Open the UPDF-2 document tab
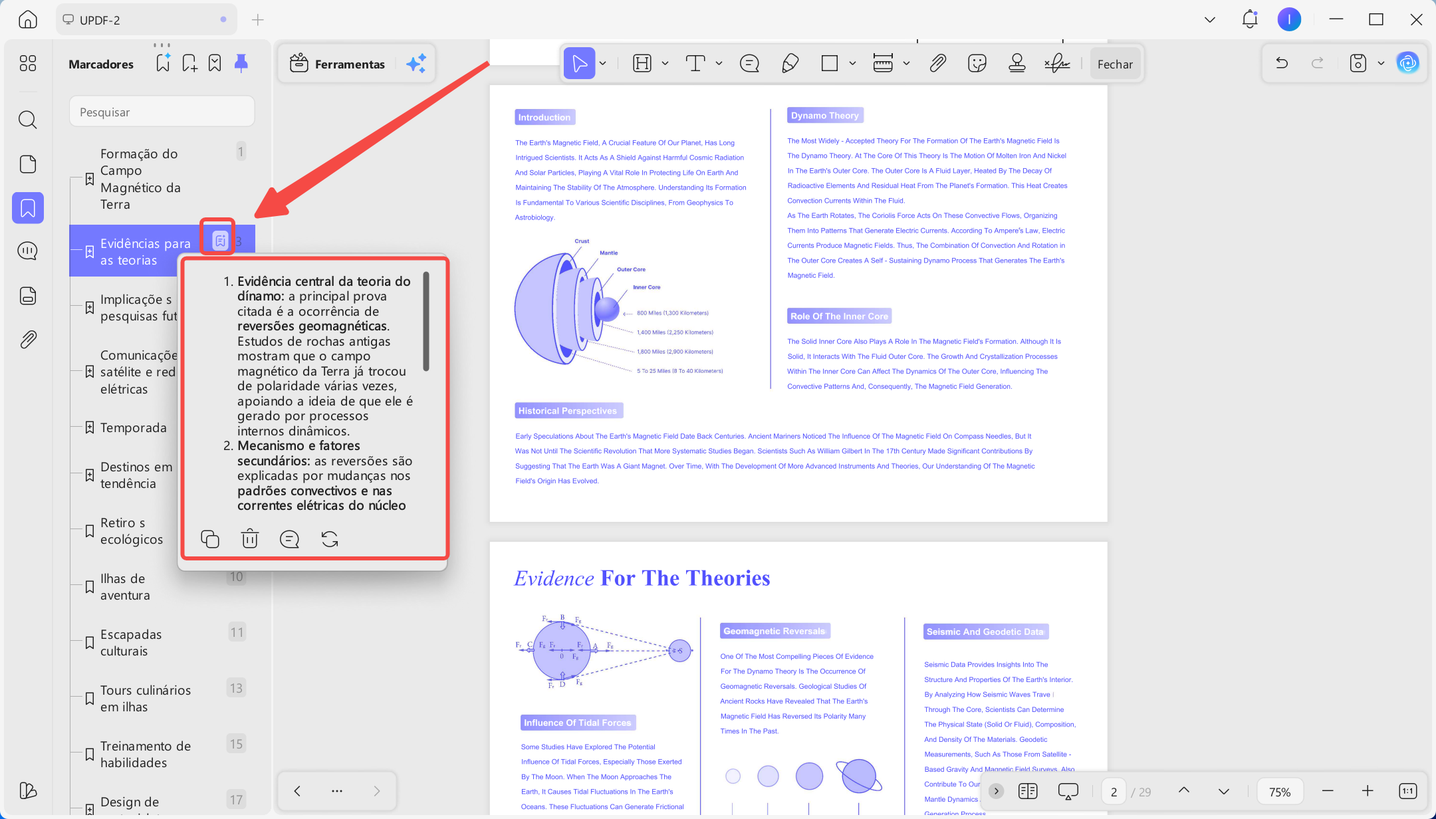 point(146,20)
